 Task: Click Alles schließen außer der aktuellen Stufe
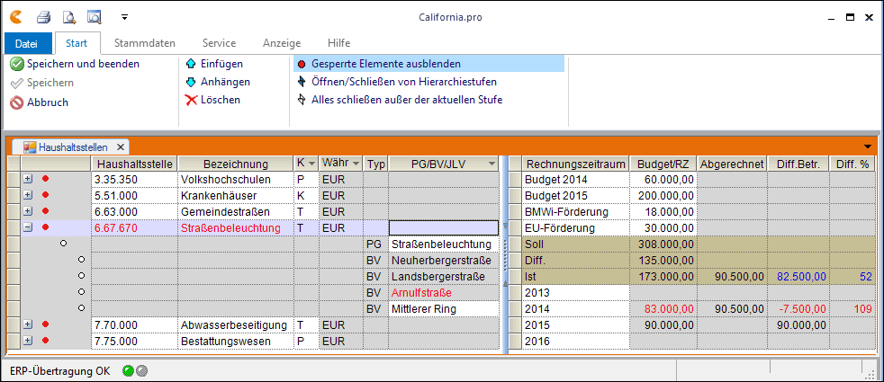(400, 100)
